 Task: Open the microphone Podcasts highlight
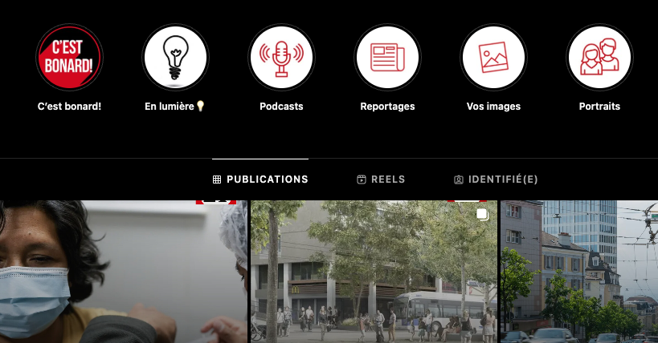[281, 58]
